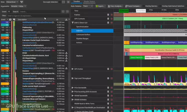Pin the PCIe Bandwidth row

tap(108, 88)
